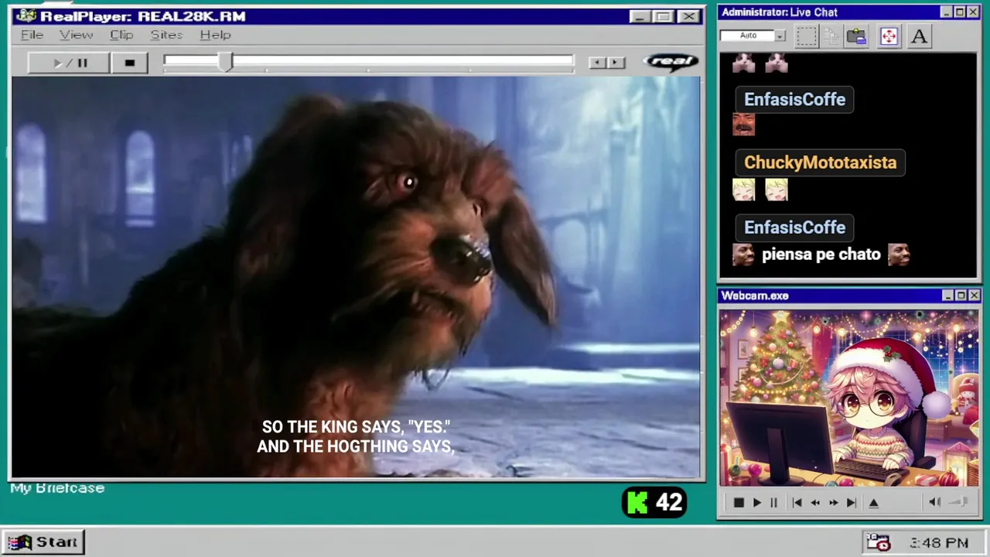Screen dimensions: 990x557
Task: Click the copy documents icon in Live Chat
Action: click(831, 36)
